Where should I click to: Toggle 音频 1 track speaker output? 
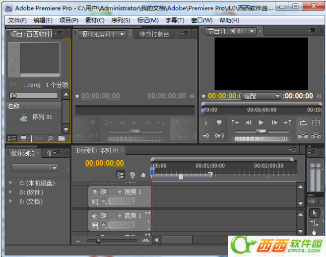95,216
